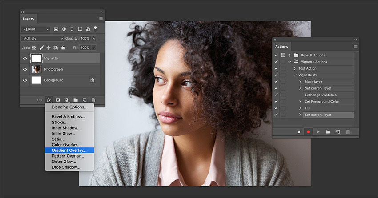This screenshot has width=378, height=198.
Task: Expand the Set Foreground Color step
Action: pos(300,102)
